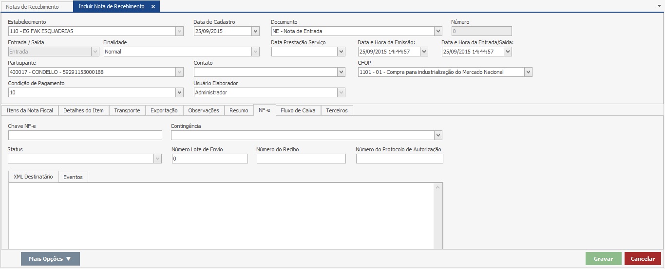Open the Fluxo de Caixa tab
The width and height of the screenshot is (665, 269).
(298, 110)
